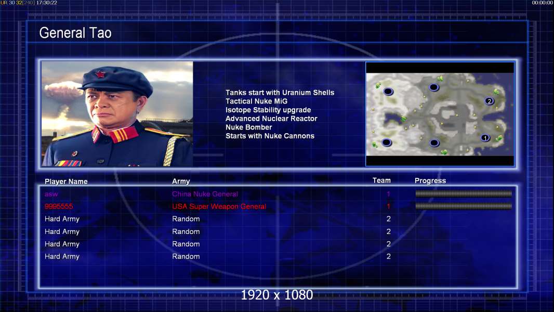This screenshot has height=312, width=554.
Task: Click team number 1 in the asw row
Action: pos(388,194)
